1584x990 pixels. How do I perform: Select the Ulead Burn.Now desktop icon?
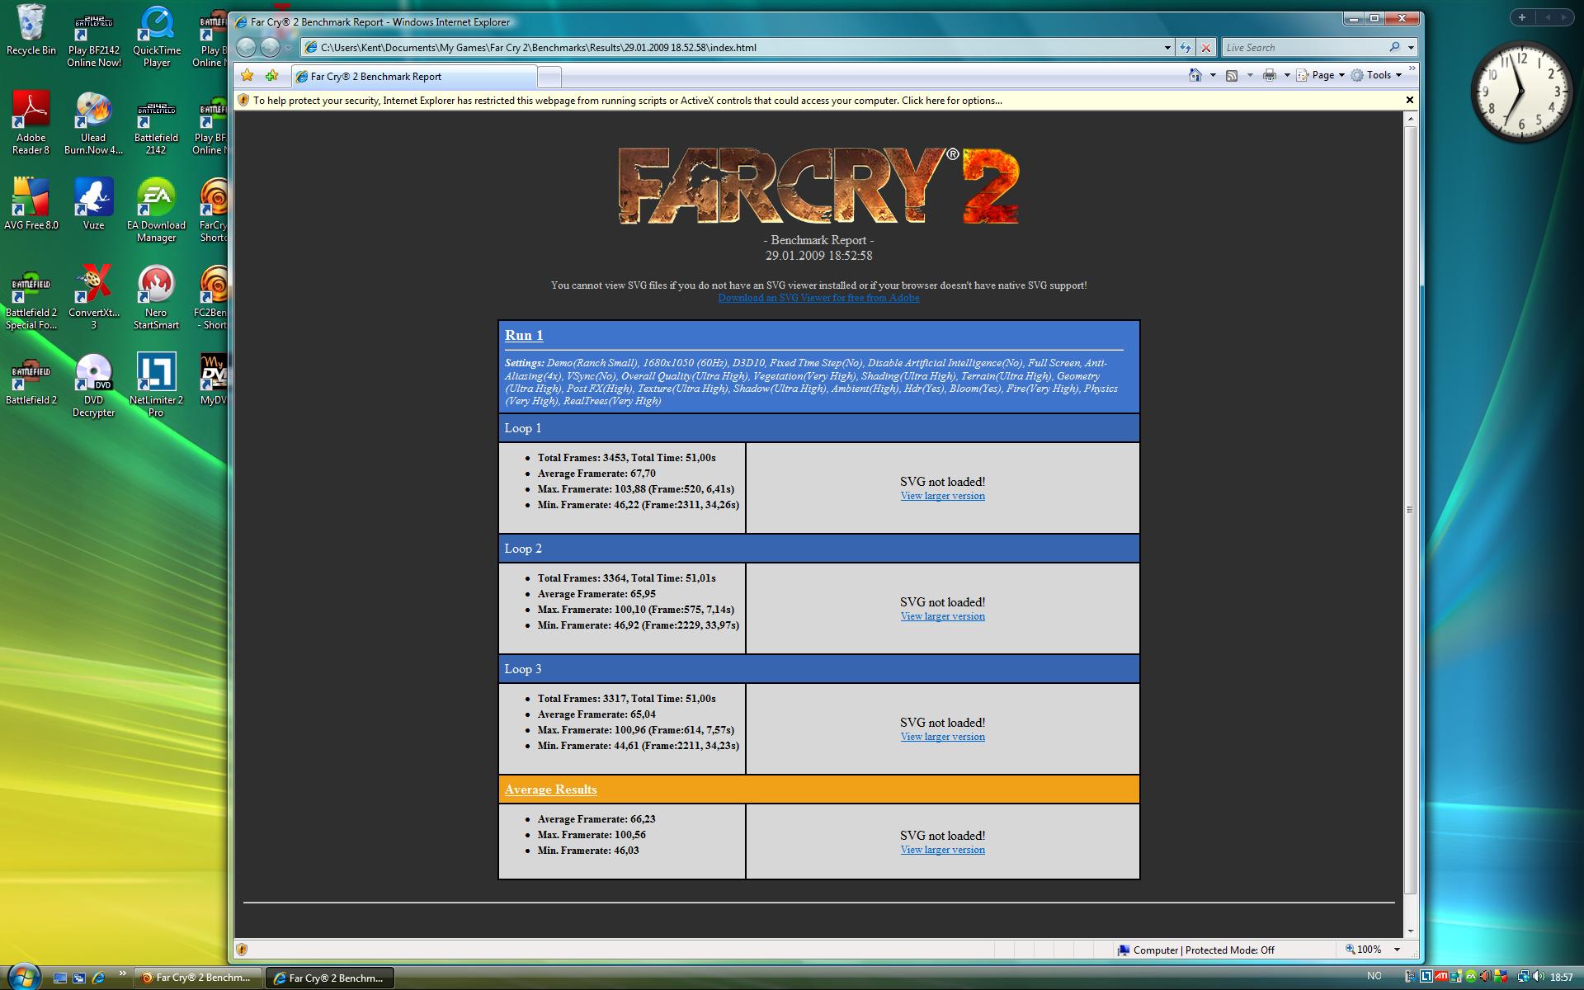coord(93,123)
